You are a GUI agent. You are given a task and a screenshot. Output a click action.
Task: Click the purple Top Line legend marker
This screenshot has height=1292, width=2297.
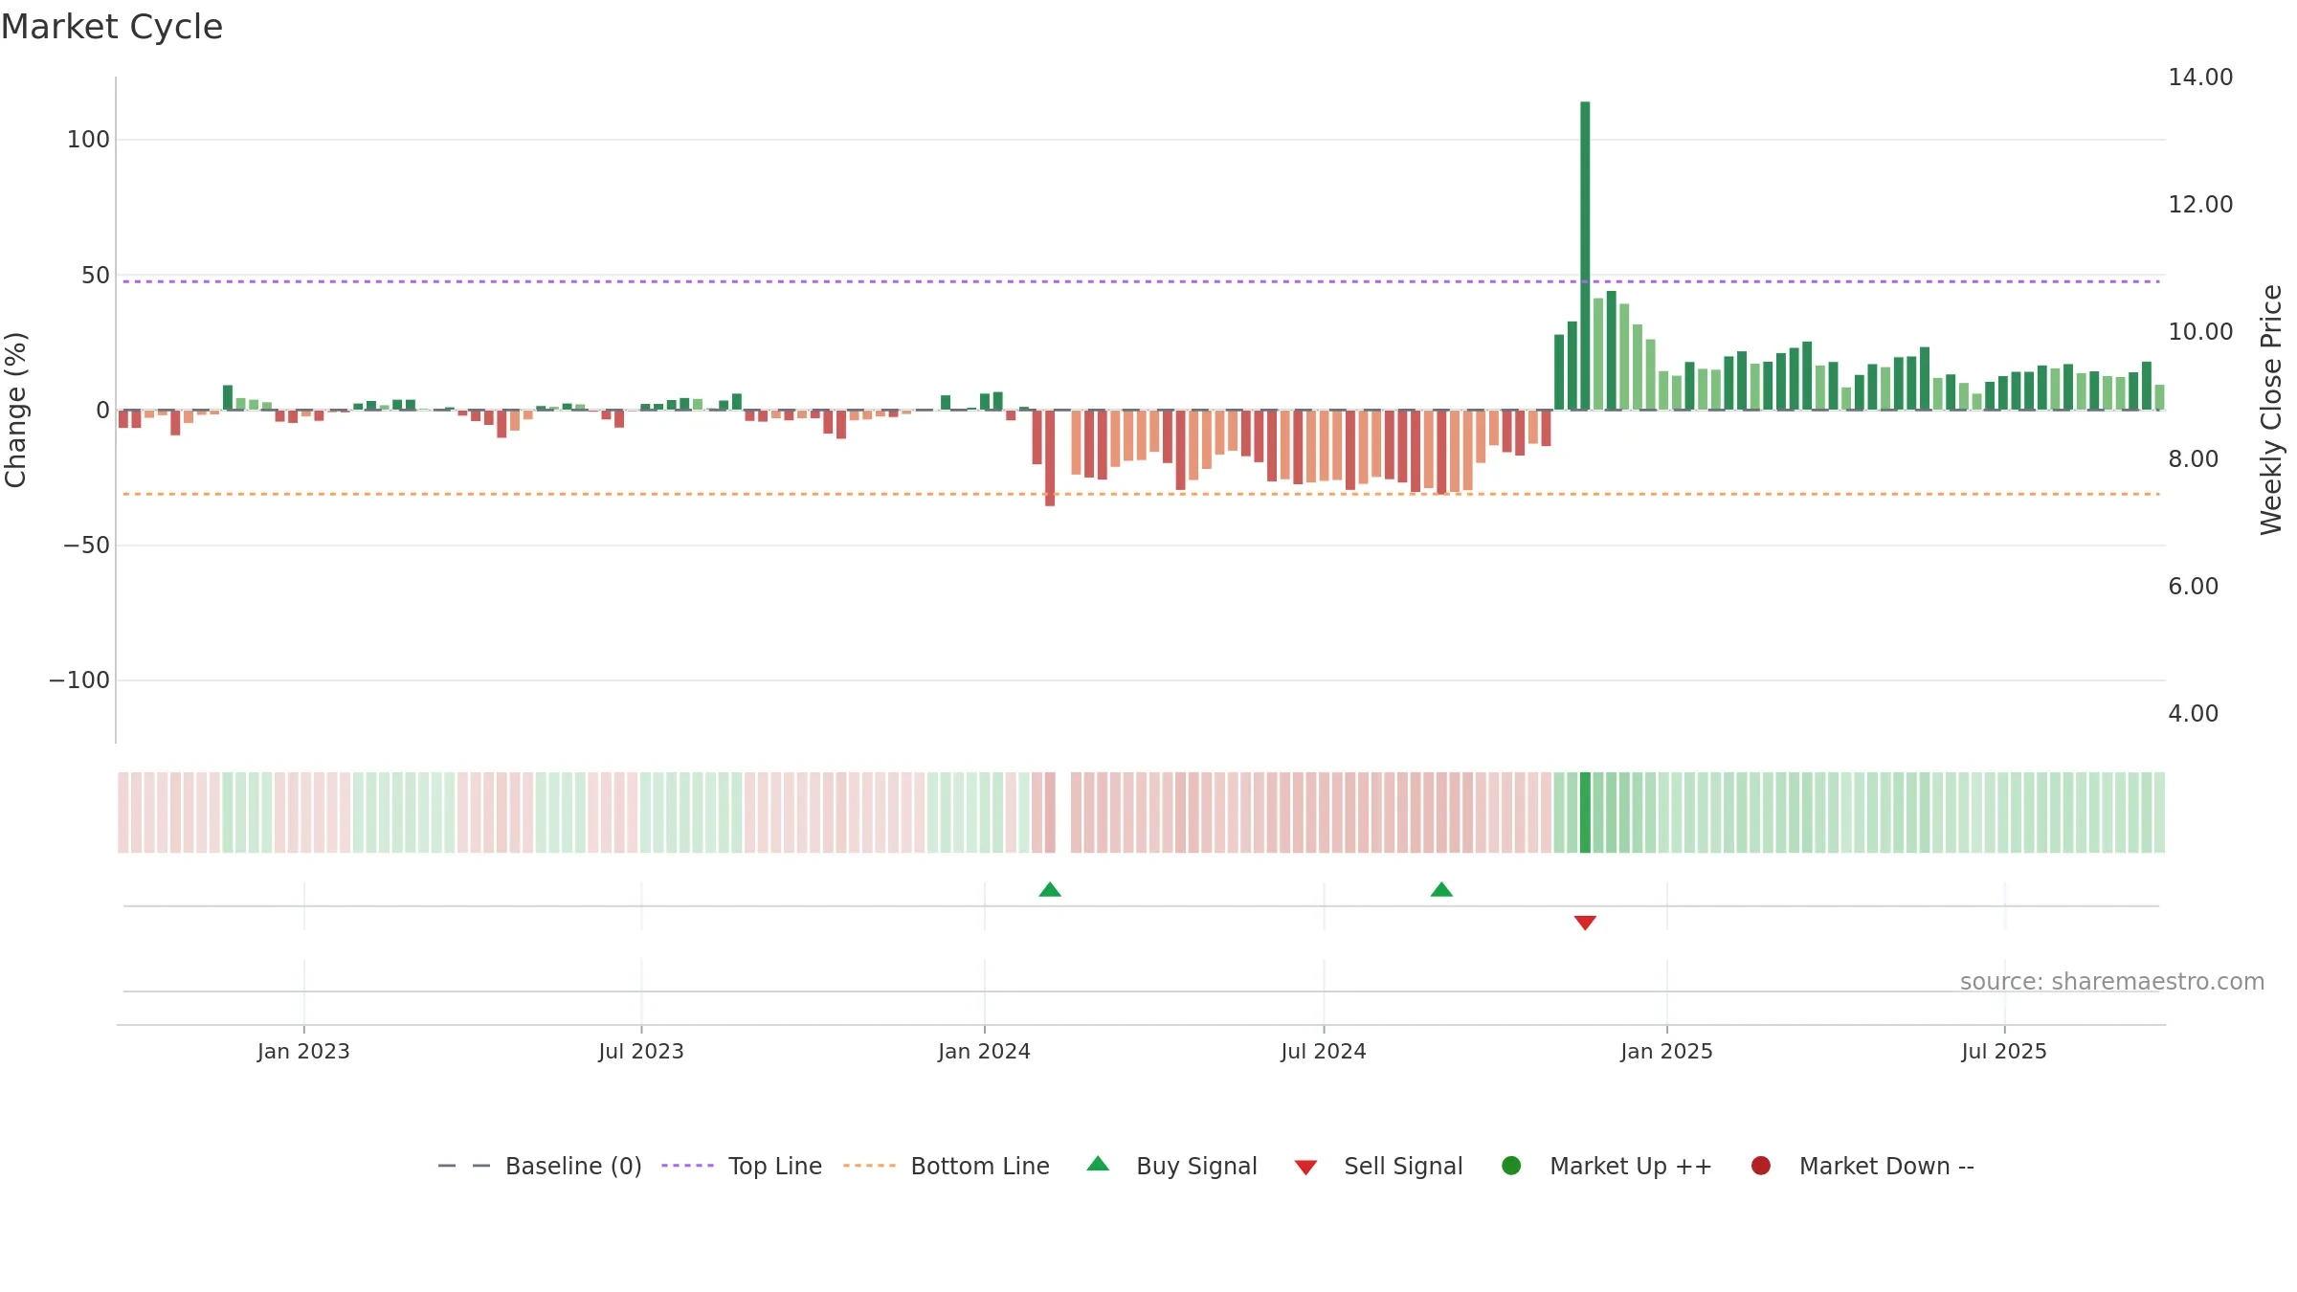tap(687, 1166)
